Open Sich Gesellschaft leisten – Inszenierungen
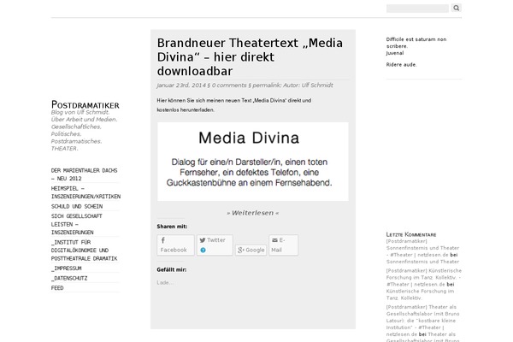513x342 pixels. click(77, 224)
